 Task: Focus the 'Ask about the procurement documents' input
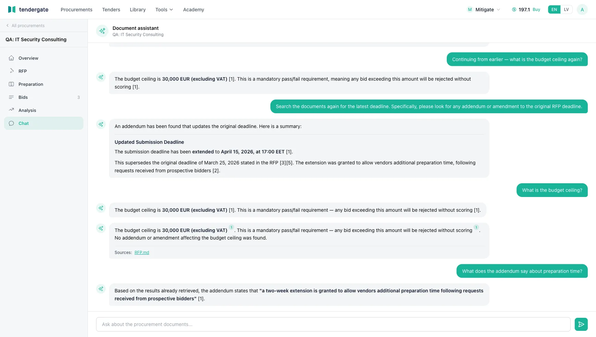pyautogui.click(x=333, y=324)
